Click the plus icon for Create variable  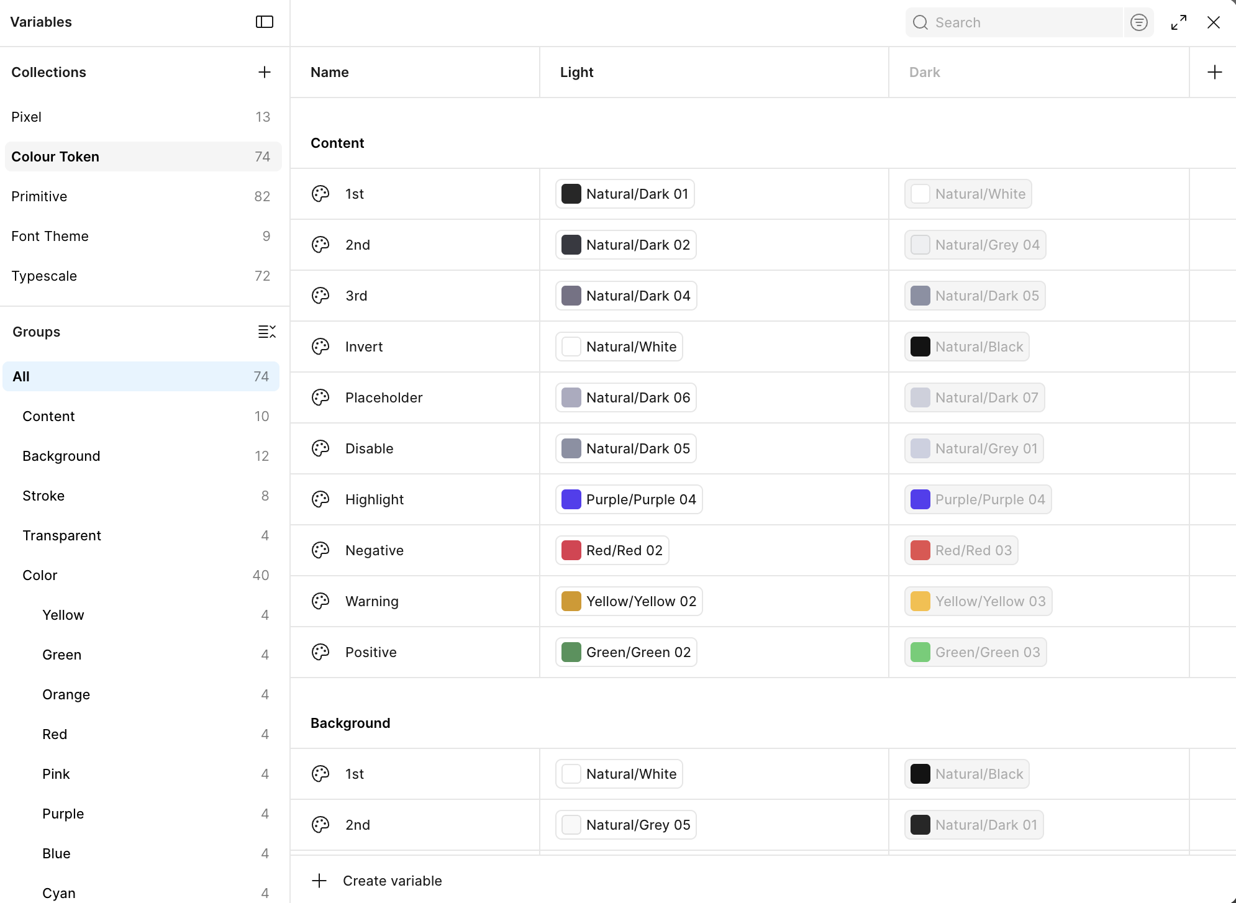[319, 881]
